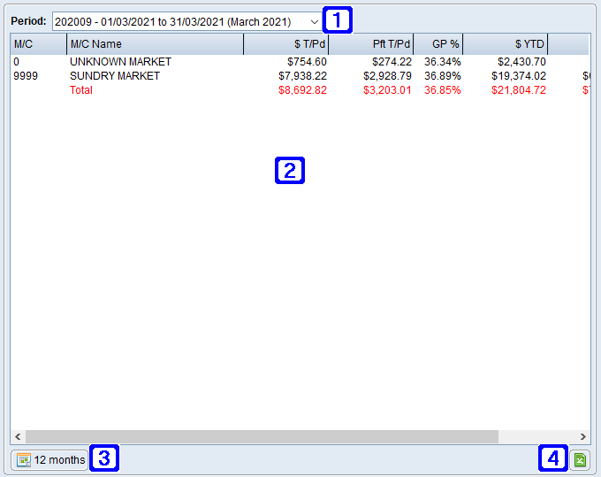
Task: Open the Period dropdown list
Action: click(x=315, y=22)
